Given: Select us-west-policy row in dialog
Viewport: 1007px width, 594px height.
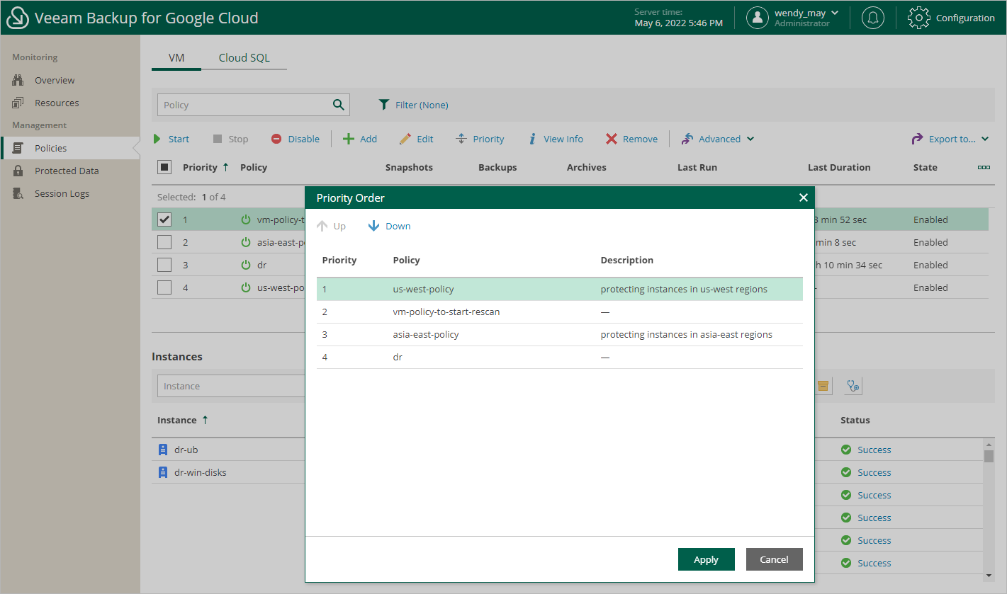Looking at the screenshot, I should point(560,289).
